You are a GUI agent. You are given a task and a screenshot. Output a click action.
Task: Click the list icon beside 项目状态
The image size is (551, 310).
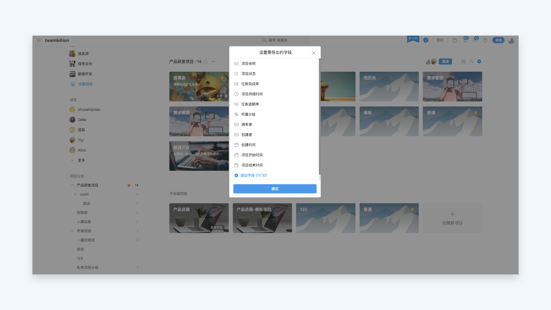click(x=236, y=74)
